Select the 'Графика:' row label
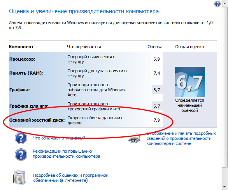This screenshot has height=190, width=228. pos(19,90)
